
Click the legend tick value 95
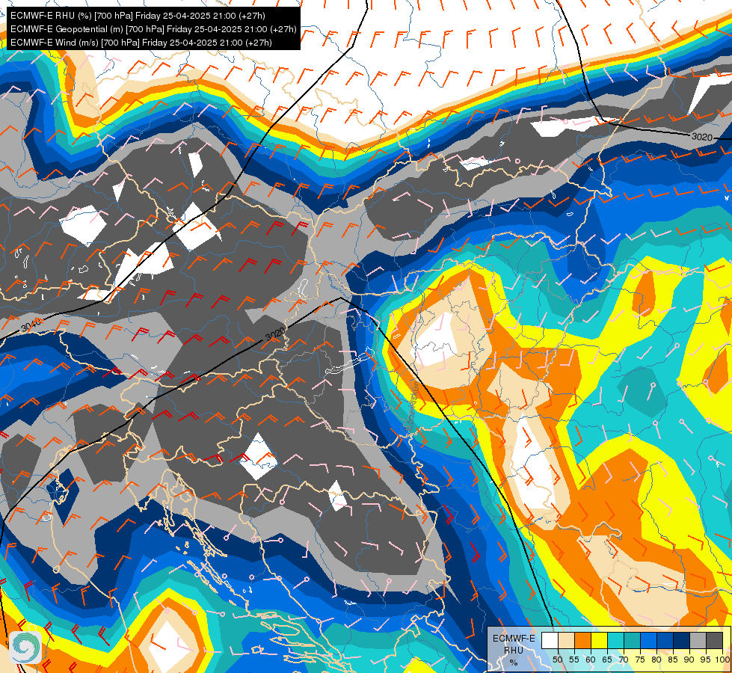(x=706, y=660)
